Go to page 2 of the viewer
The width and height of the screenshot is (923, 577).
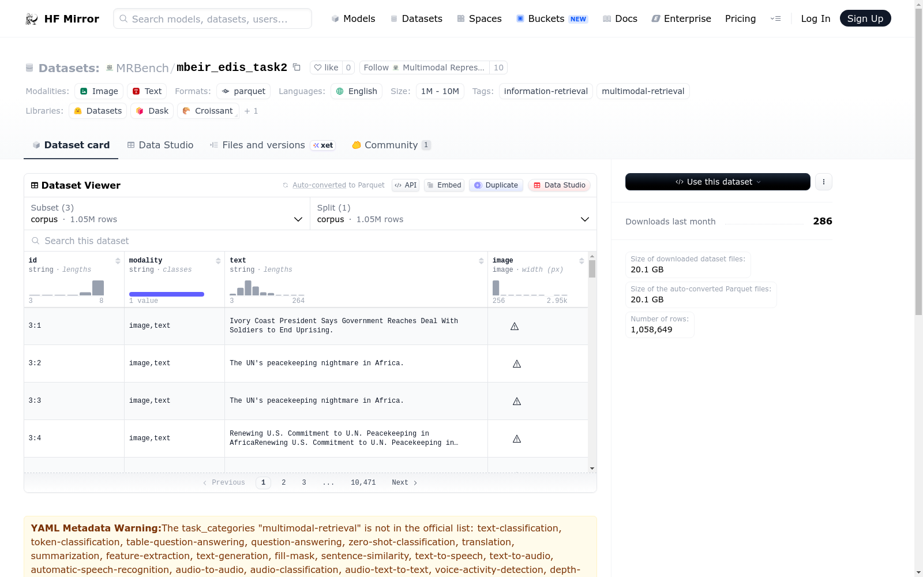284,482
